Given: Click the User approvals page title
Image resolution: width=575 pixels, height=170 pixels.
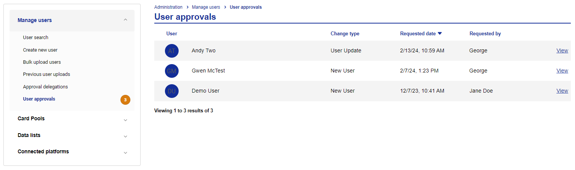Looking at the screenshot, I should point(185,17).
